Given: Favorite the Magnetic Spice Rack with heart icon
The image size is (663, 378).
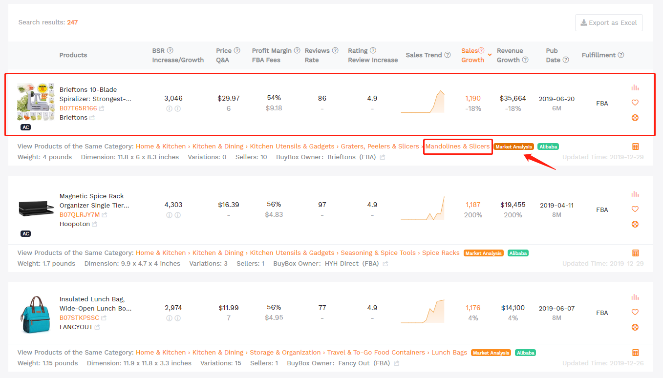Looking at the screenshot, I should [635, 209].
